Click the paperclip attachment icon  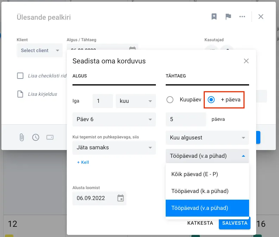coord(21,137)
